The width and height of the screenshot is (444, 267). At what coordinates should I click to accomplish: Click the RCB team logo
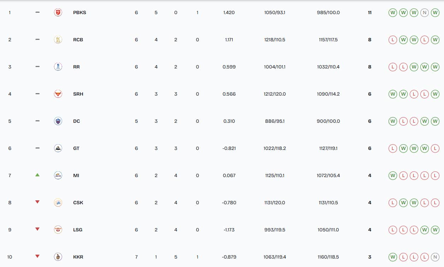[58, 40]
